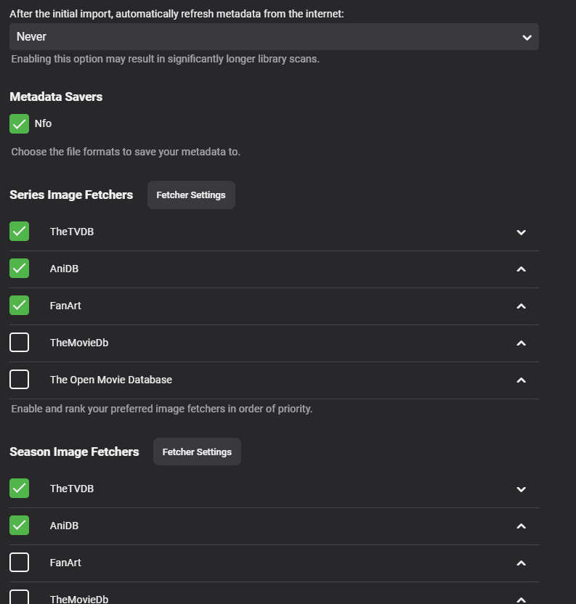Move FanArt up in Series Image Fetchers
576x604 pixels.
point(521,306)
